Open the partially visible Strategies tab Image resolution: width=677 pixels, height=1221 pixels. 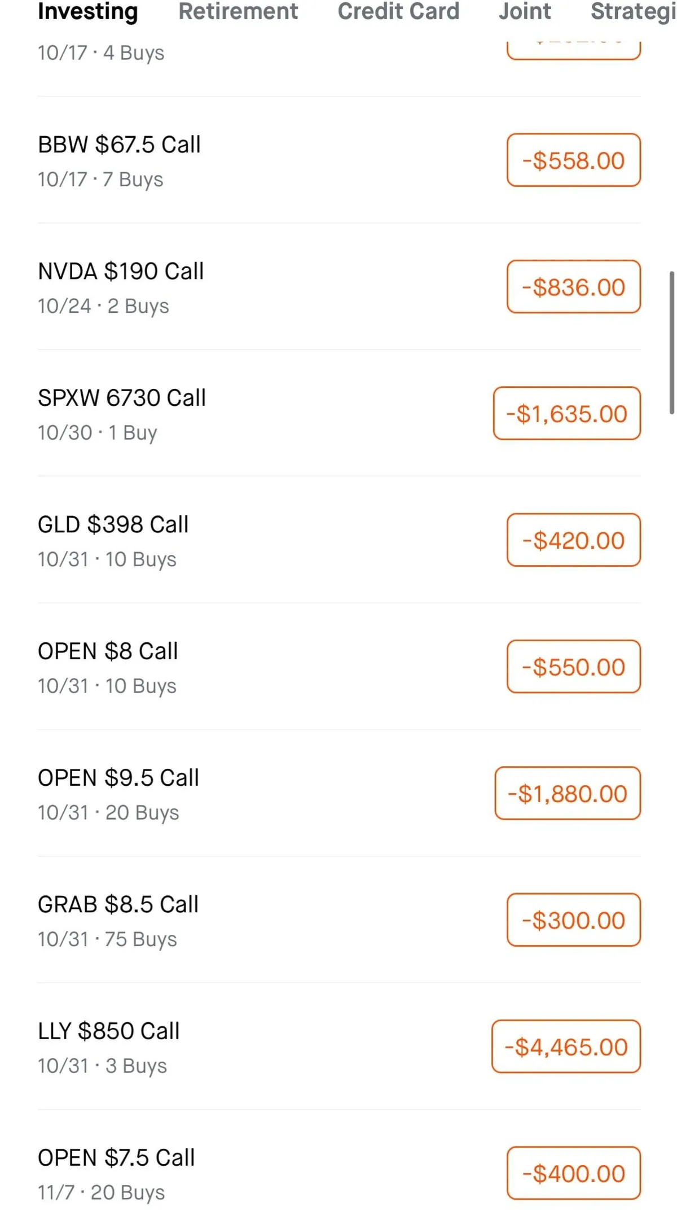pos(632,11)
